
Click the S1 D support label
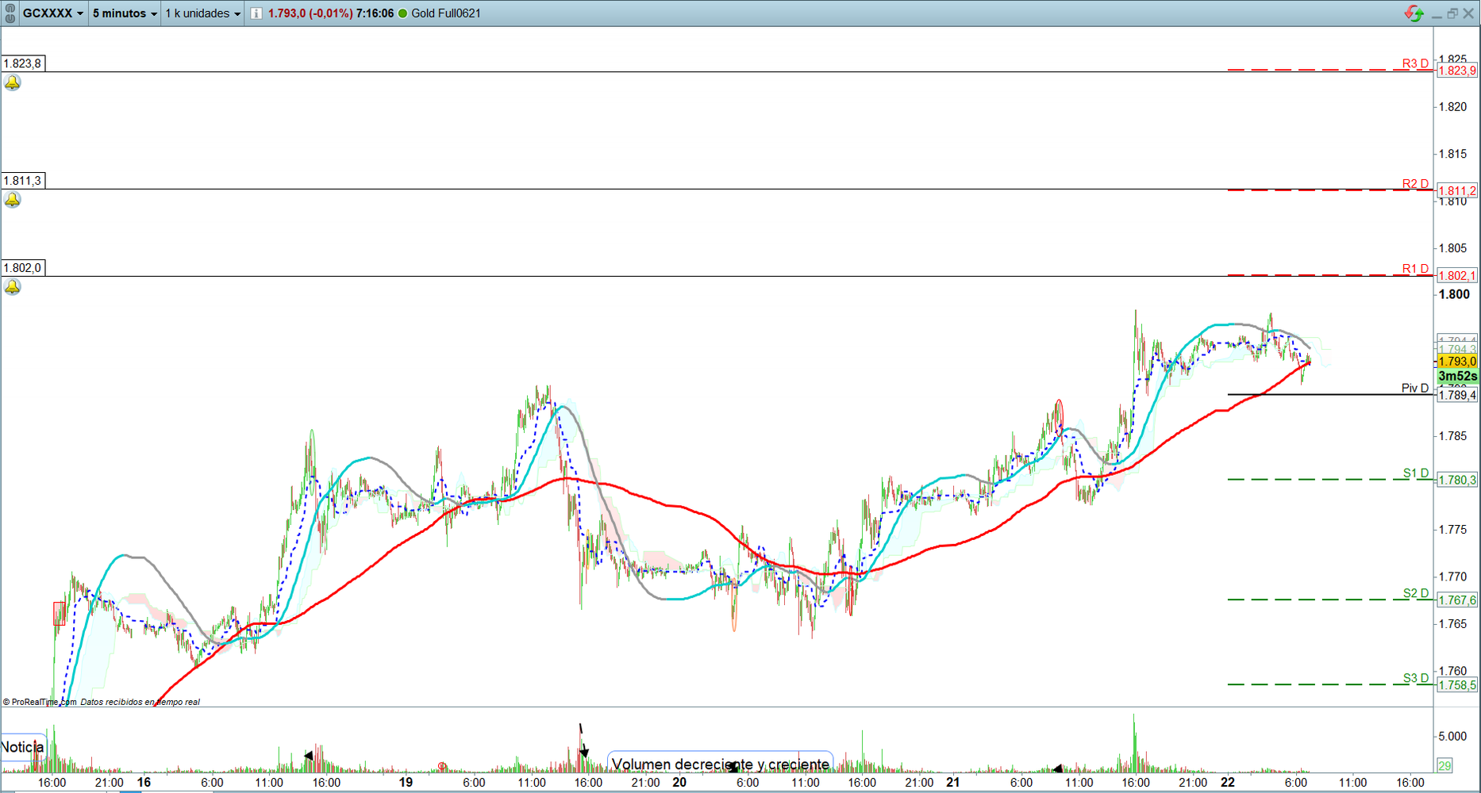pyautogui.click(x=1415, y=473)
